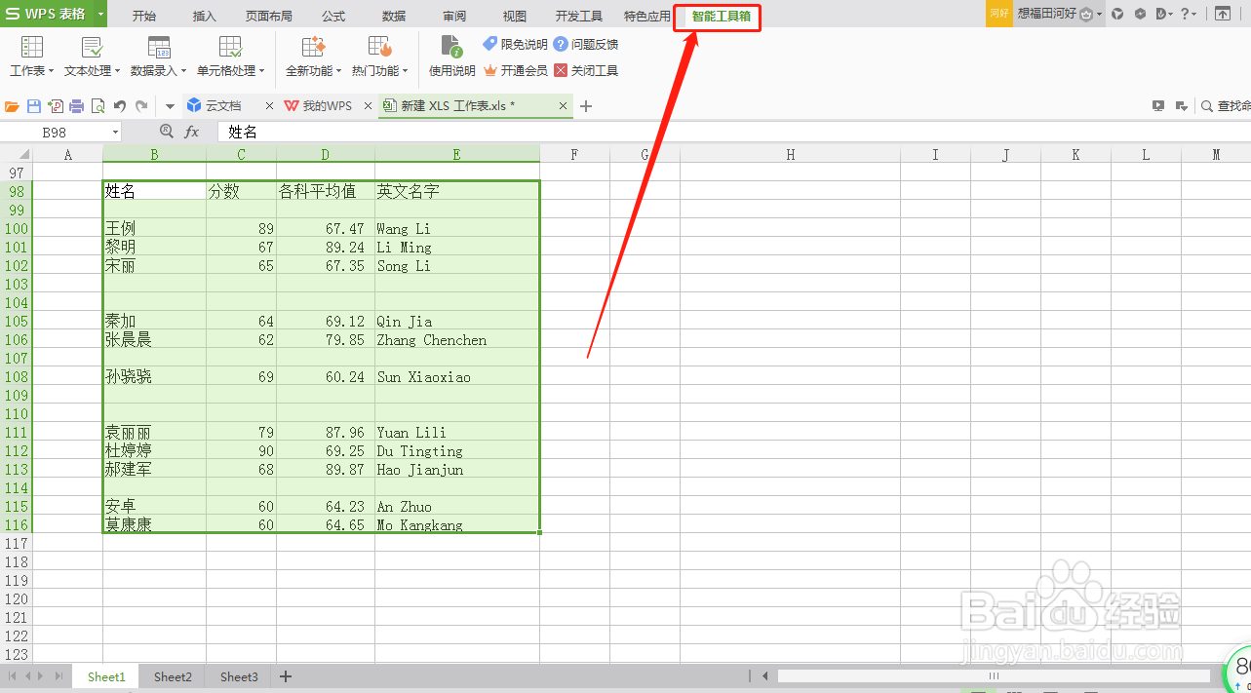Open the 数据 ribbon tab
Image resolution: width=1251 pixels, height=693 pixels.
pyautogui.click(x=394, y=16)
